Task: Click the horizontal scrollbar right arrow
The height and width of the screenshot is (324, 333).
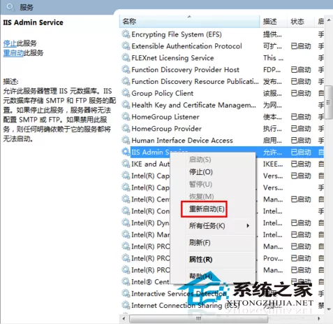Action: pos(319,318)
